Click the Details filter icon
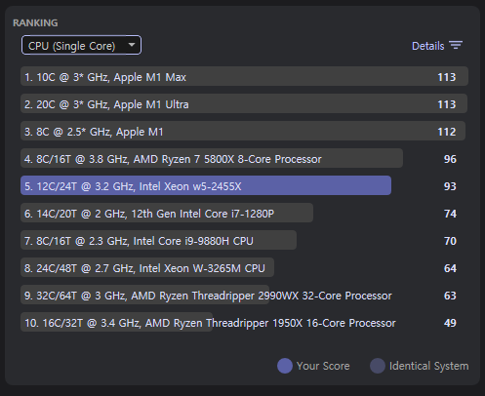 (x=456, y=45)
